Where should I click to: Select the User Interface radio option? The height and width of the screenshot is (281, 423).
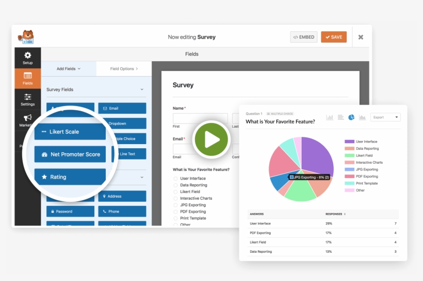[x=175, y=179]
